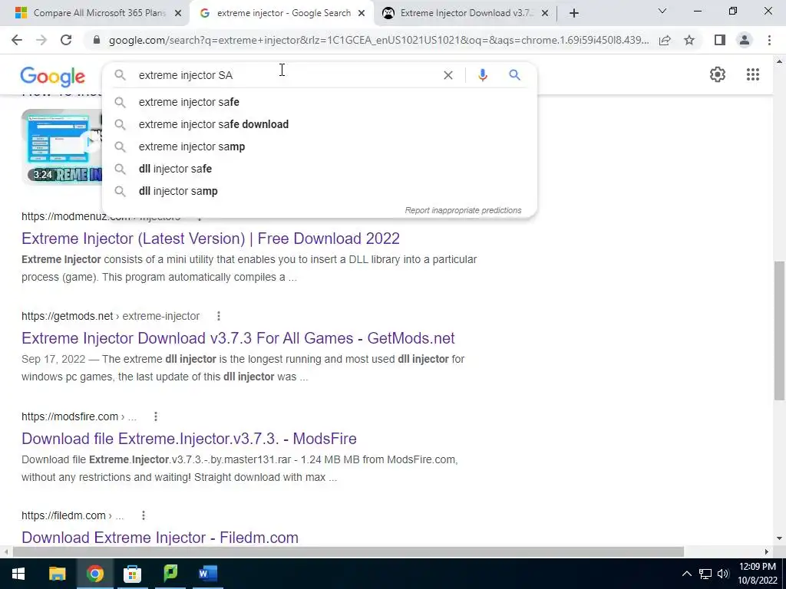Open the Windows Start menu

(18, 574)
